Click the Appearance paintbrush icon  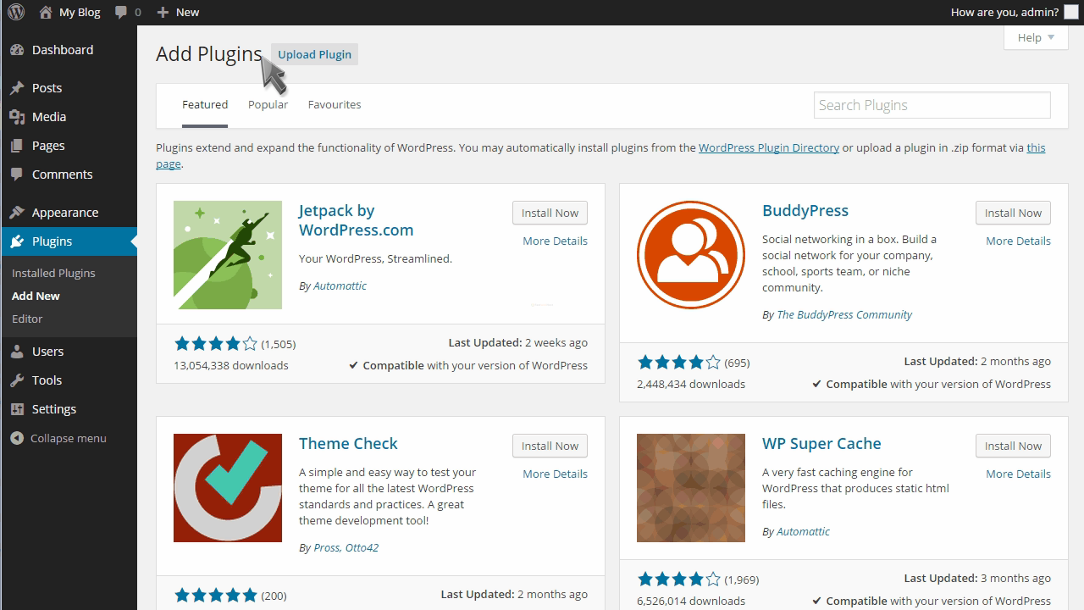point(17,213)
